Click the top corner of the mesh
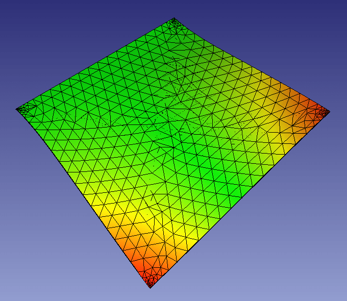Viewport: 347px width, 301px height. coord(175,19)
